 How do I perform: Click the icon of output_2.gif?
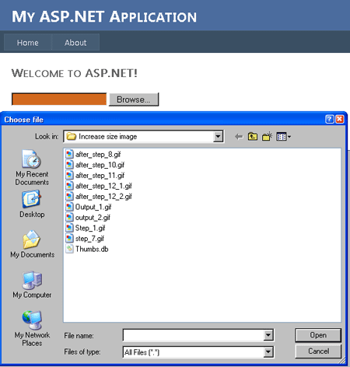click(69, 218)
